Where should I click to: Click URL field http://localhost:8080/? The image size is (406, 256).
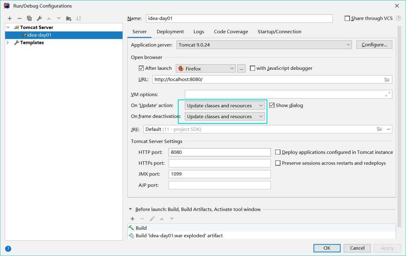click(272, 79)
